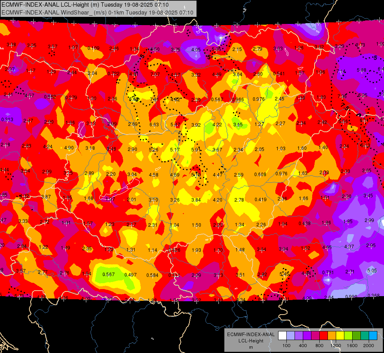Click the wind shear value 0.541
Screen dimensions: 384x353
pos(279,73)
